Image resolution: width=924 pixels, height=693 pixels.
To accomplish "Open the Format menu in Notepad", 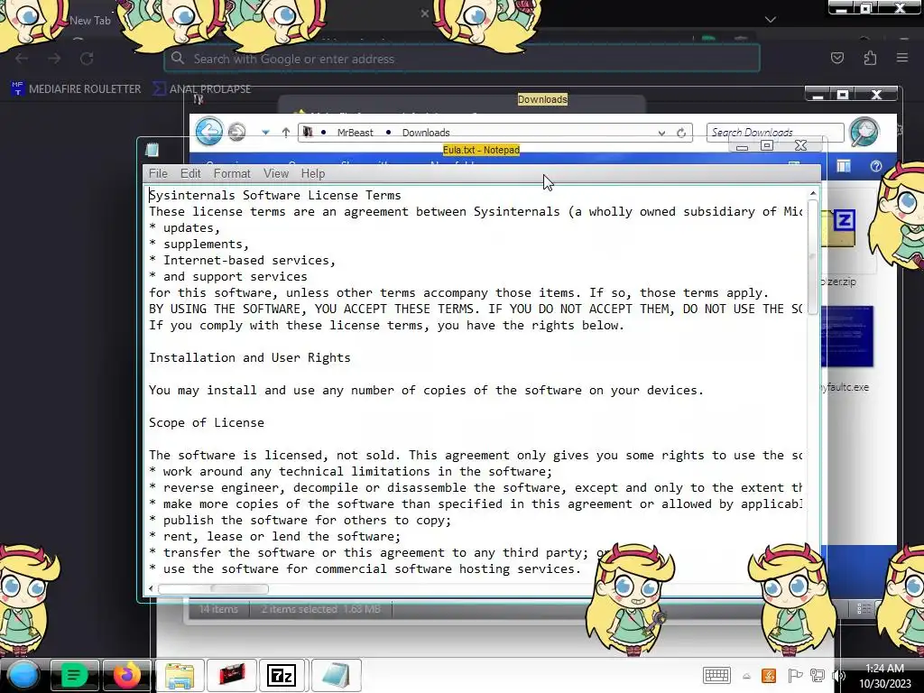I will click(x=232, y=173).
